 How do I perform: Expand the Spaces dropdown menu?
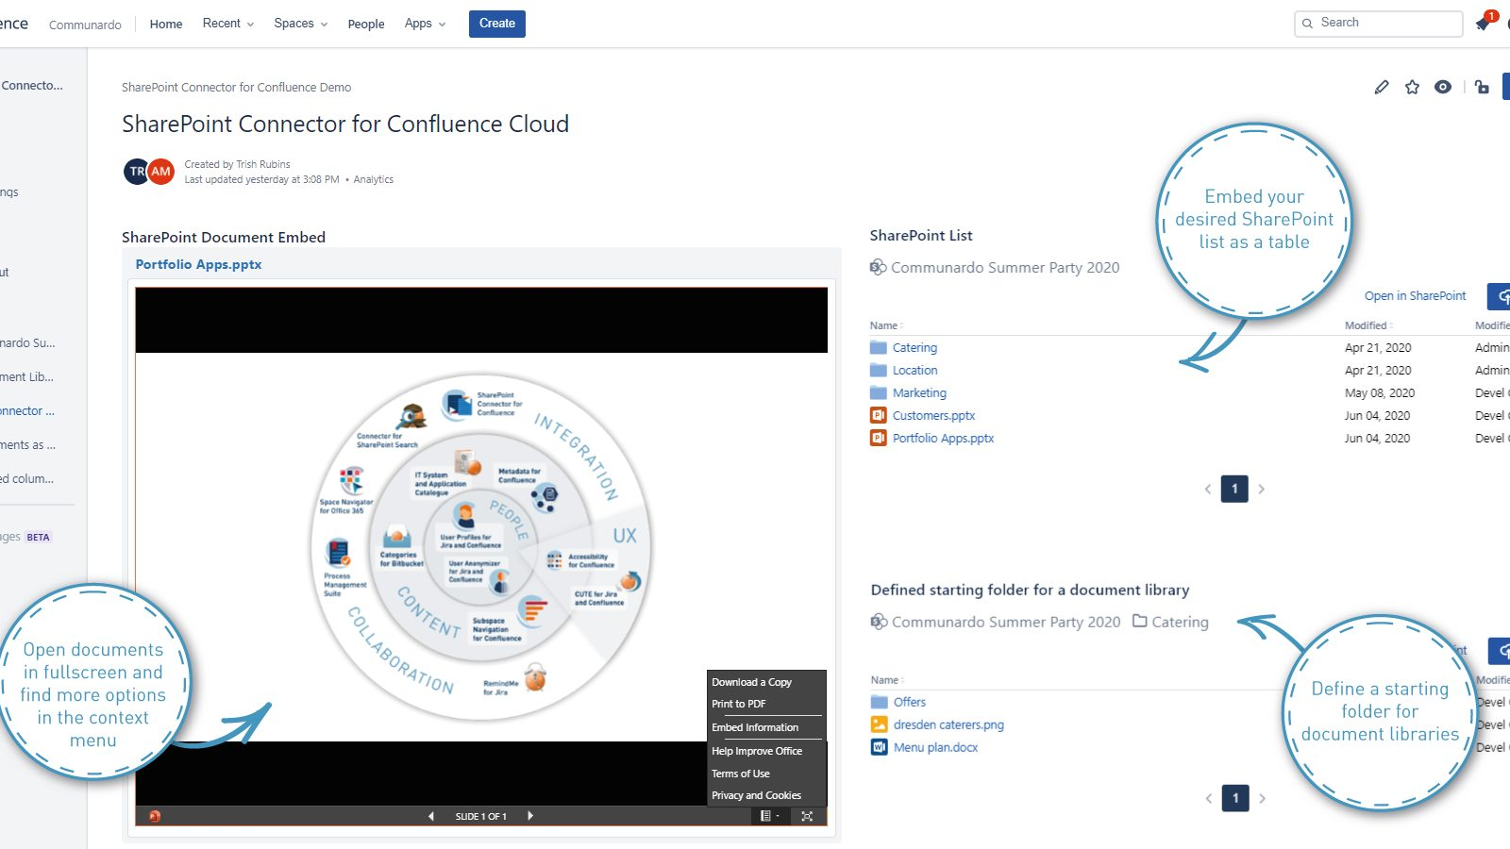tap(301, 24)
